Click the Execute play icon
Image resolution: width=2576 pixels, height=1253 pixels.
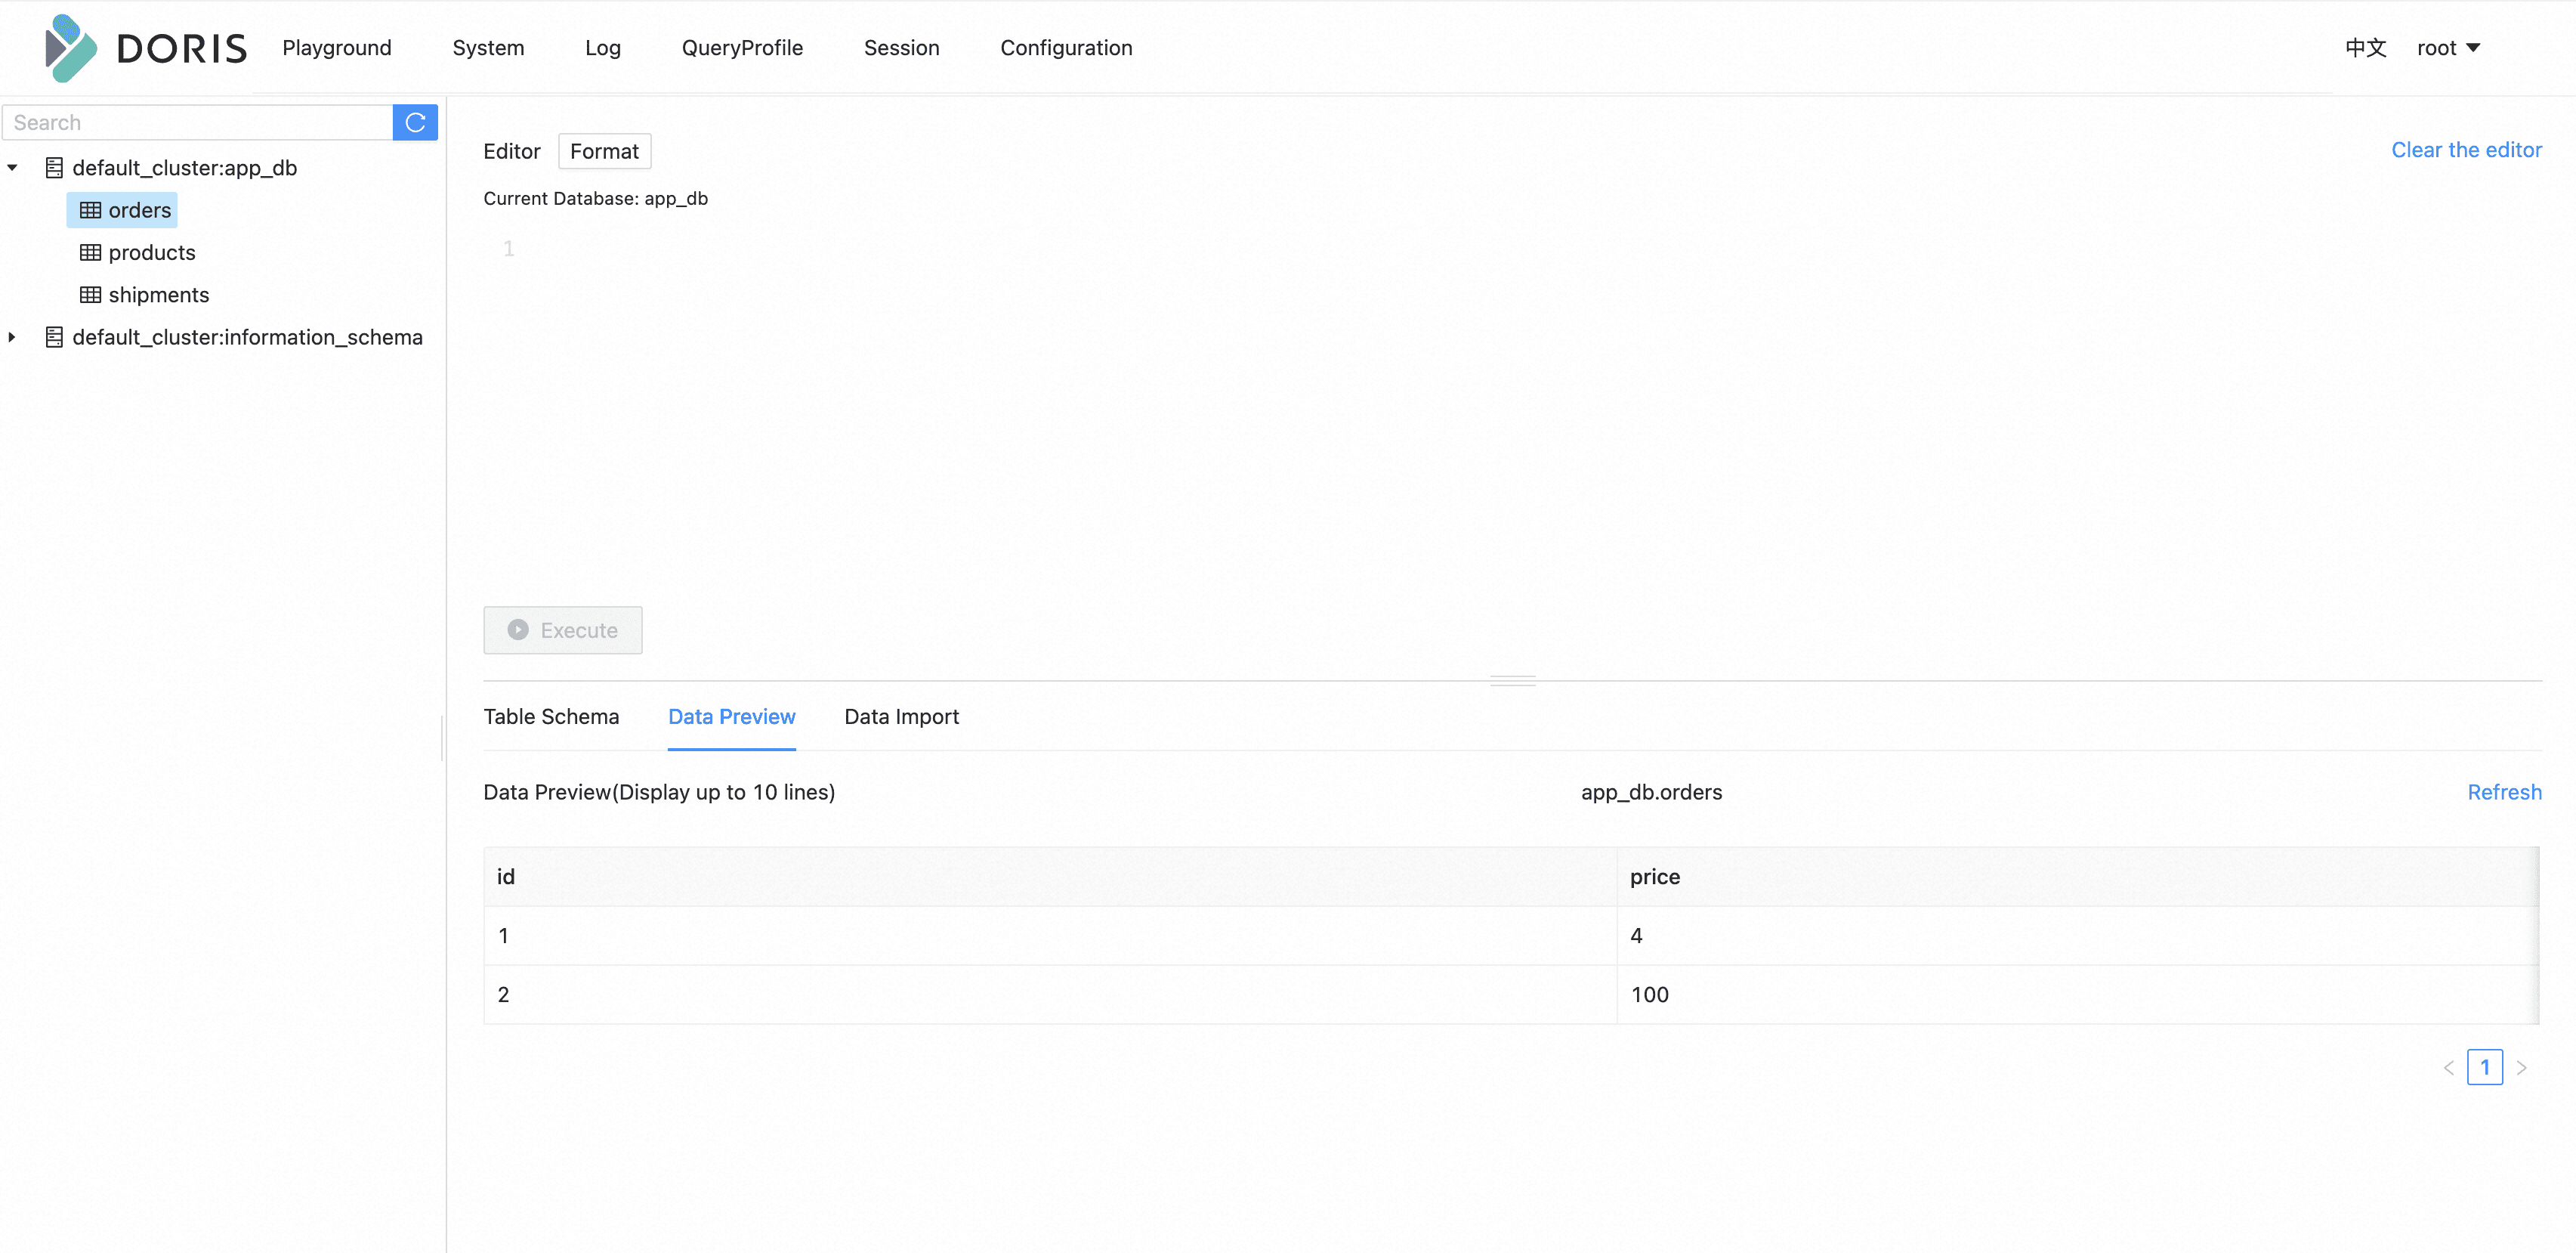pyautogui.click(x=518, y=630)
